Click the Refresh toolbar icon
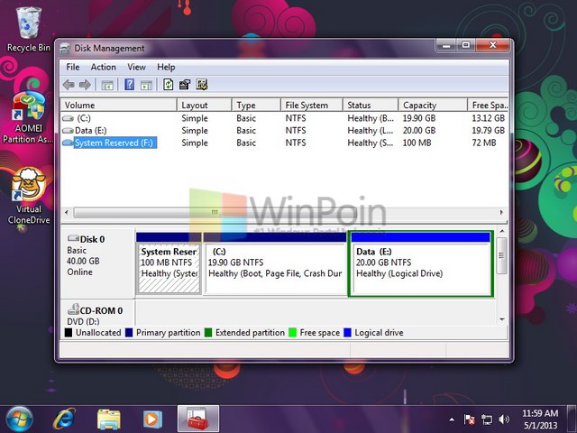The width and height of the screenshot is (577, 433). point(169,85)
